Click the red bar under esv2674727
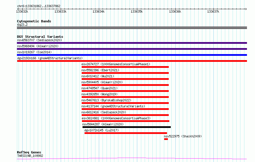Screen dimensions: 255x162 point(125,67)
